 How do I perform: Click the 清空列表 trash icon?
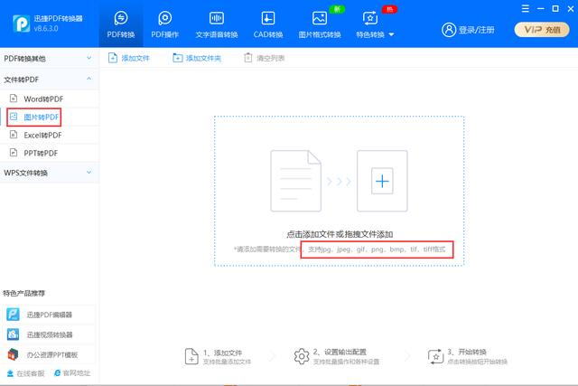point(248,58)
